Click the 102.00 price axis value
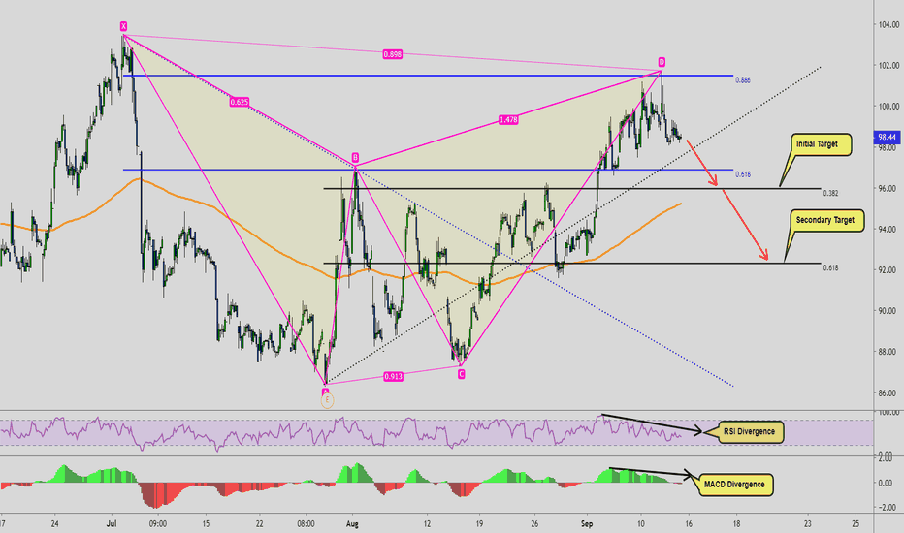 point(888,66)
